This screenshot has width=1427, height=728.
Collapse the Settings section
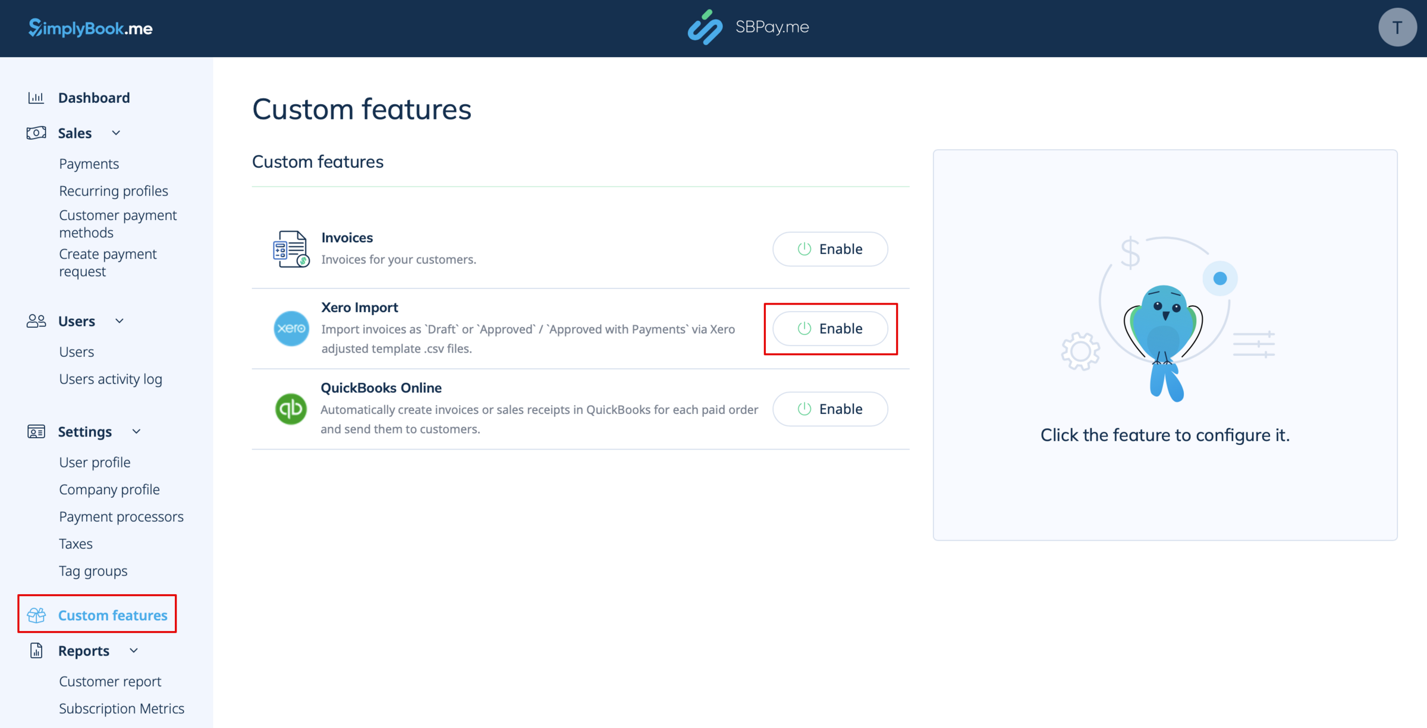pyautogui.click(x=136, y=431)
